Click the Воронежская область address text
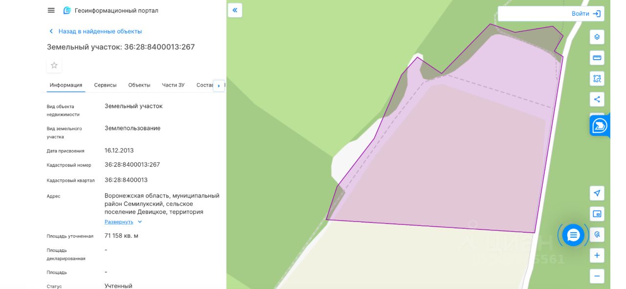 (x=162, y=203)
